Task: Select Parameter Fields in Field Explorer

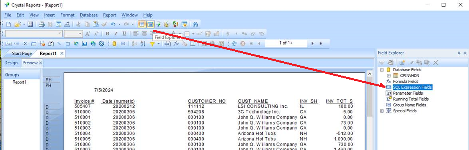Action: [407, 93]
